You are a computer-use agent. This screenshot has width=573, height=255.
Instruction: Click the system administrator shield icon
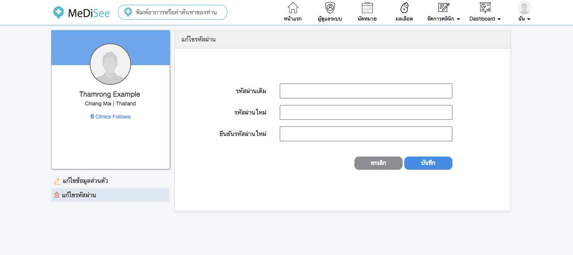coord(330,8)
